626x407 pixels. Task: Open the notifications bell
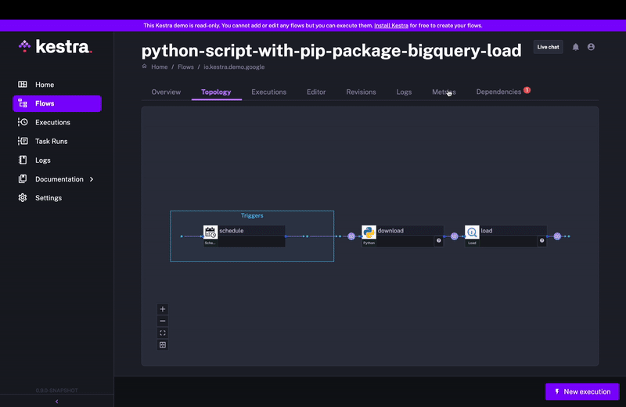tap(576, 47)
